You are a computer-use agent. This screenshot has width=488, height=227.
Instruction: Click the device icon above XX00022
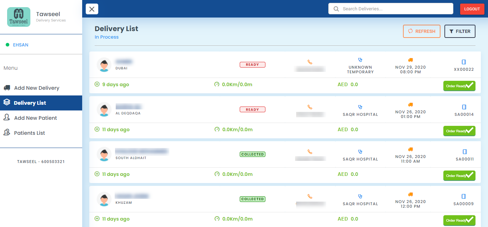pos(464,62)
